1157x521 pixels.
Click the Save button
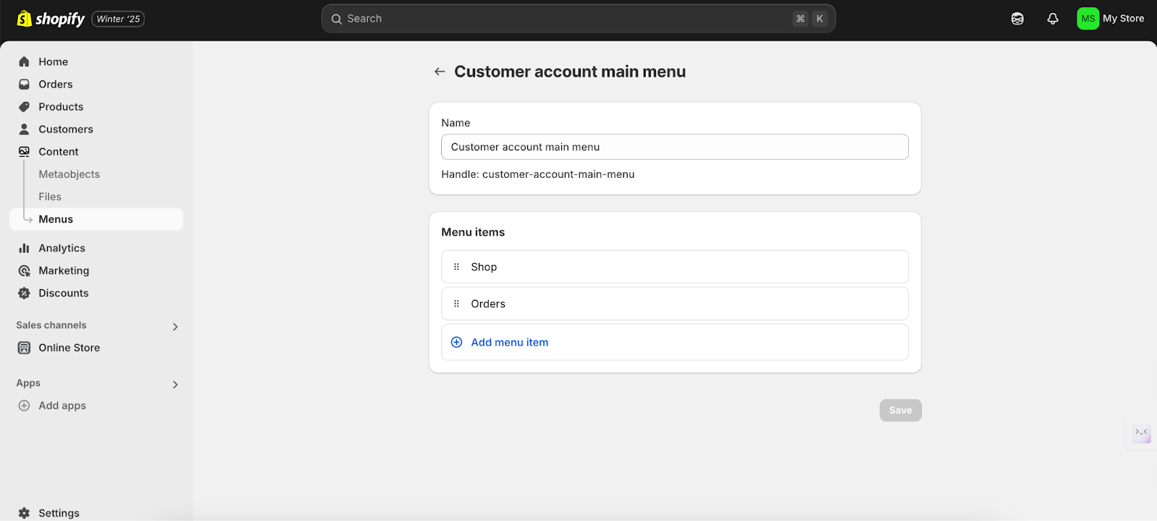coord(900,410)
